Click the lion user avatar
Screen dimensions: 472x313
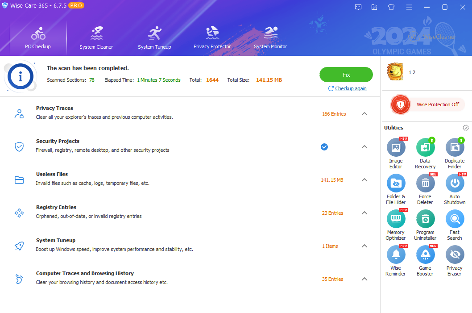click(x=395, y=72)
